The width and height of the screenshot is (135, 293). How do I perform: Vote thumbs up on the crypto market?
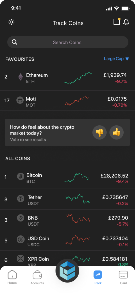[117, 133]
